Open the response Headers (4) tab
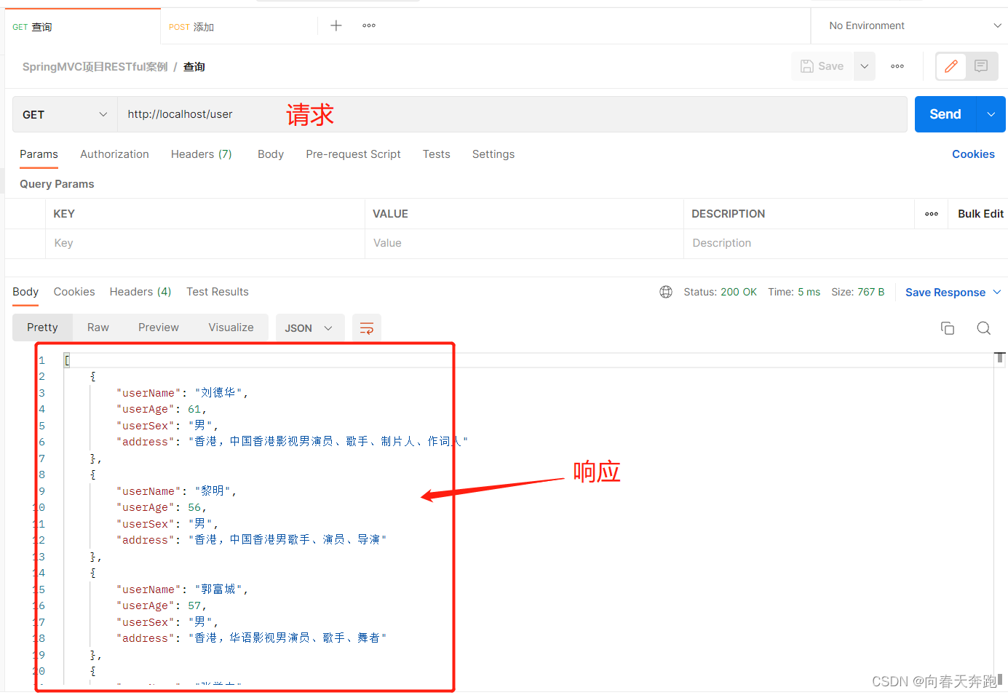 [140, 292]
